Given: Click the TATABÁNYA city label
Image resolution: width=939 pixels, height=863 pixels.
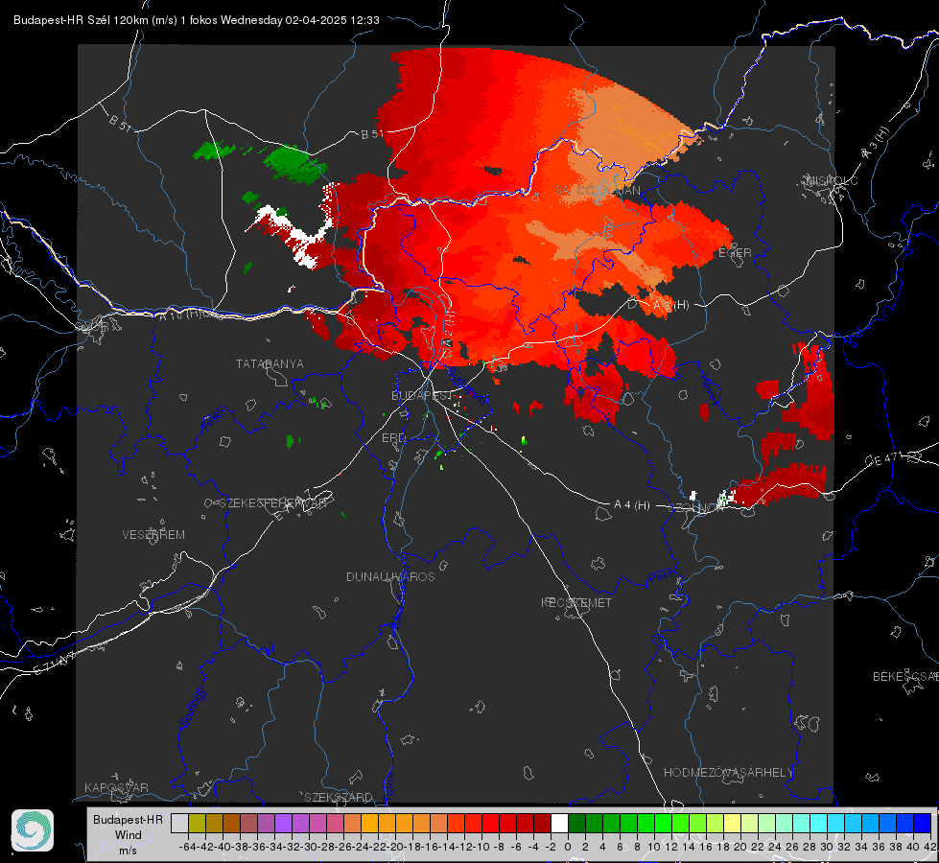Looking at the screenshot, I should tap(270, 364).
